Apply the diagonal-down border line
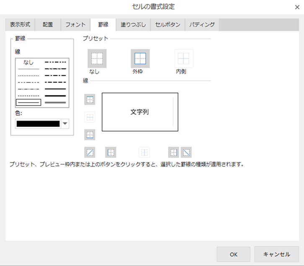The width and height of the screenshot is (304, 266). point(186,152)
